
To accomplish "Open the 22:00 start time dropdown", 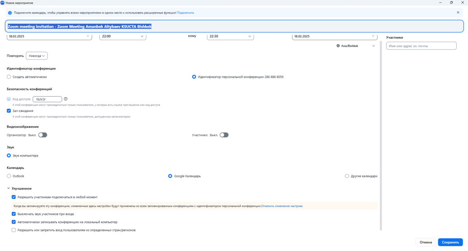I will 122,36.
